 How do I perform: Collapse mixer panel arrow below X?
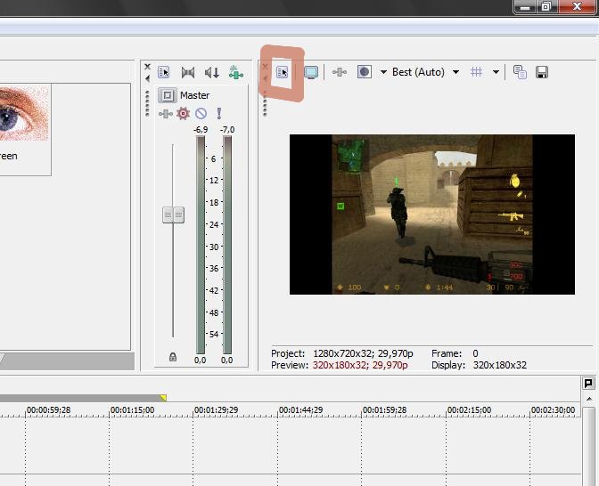coord(147,78)
